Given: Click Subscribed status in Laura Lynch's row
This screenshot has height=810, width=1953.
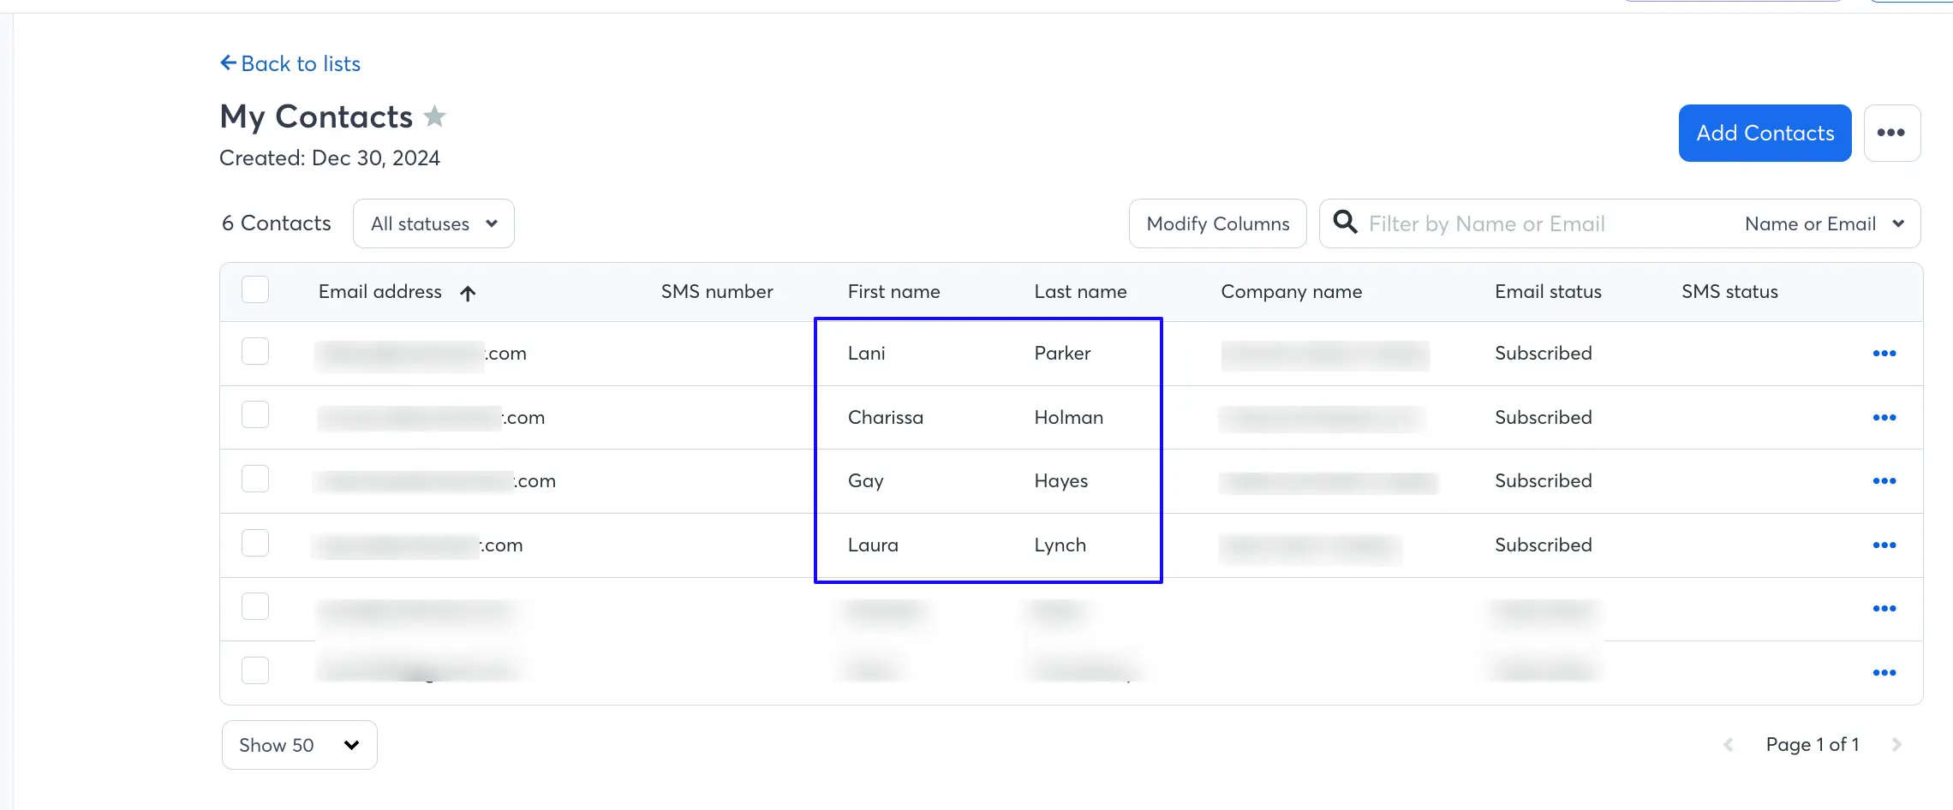Looking at the screenshot, I should (1543, 545).
